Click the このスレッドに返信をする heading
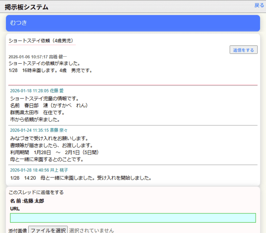Screen dimensions: 266x233 (x=36, y=192)
